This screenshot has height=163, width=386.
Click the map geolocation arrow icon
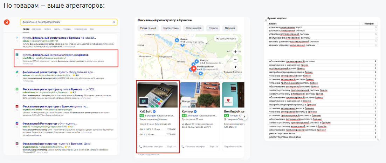[x=235, y=67]
